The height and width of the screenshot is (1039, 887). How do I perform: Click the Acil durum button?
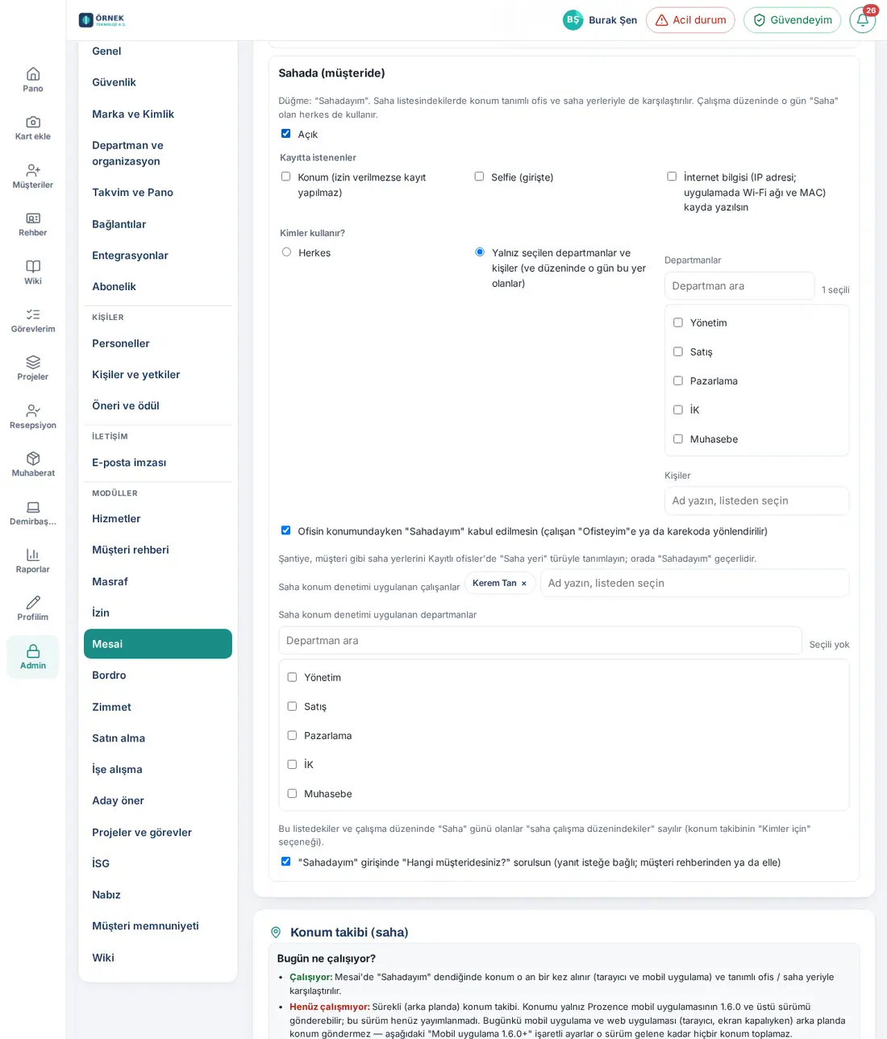coord(690,20)
